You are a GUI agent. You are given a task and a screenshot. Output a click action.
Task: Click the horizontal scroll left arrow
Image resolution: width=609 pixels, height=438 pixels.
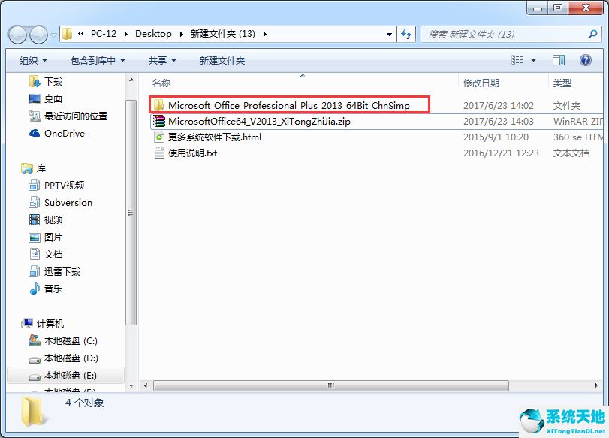coord(146,386)
